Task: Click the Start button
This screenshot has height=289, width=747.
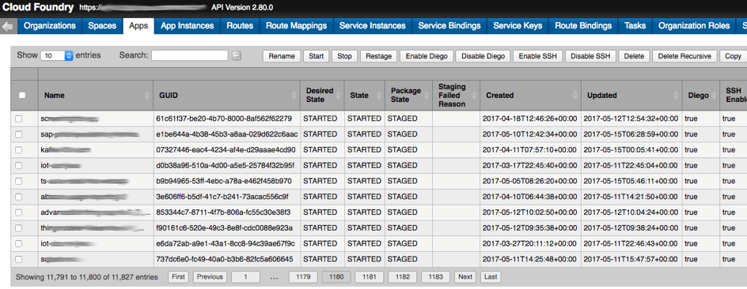Action: [316, 56]
